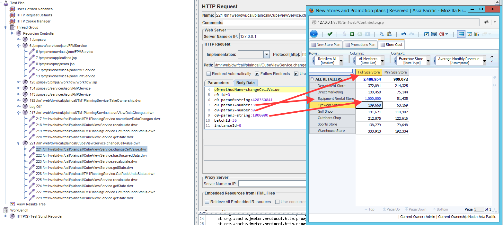Click the Page number input field
The height and width of the screenshot is (225, 503).
pyautogui.click(x=479, y=209)
